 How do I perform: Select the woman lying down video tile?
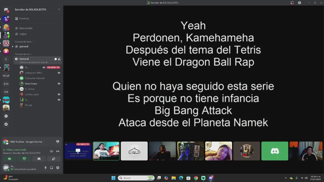[218, 151]
